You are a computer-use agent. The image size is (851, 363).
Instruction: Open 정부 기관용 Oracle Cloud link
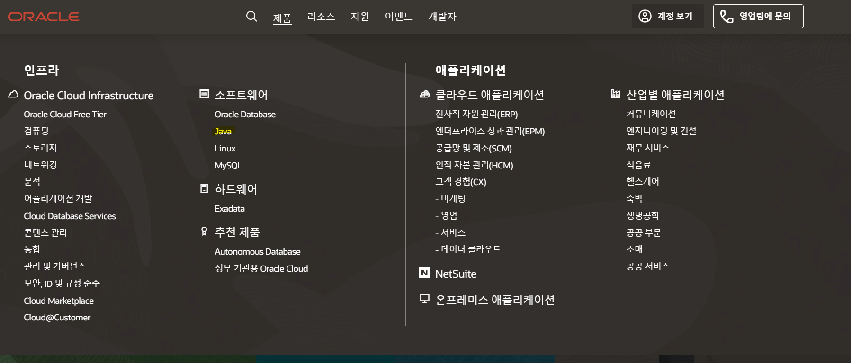(x=261, y=268)
